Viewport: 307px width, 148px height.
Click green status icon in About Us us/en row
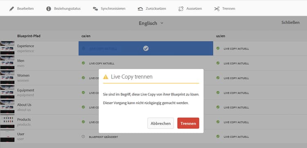218,107
